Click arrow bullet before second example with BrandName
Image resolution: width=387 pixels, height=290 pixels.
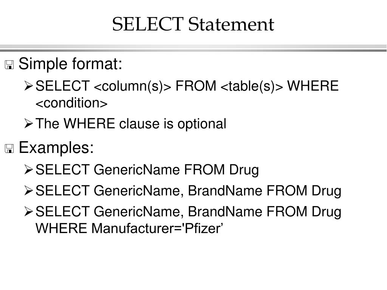coord(29,191)
